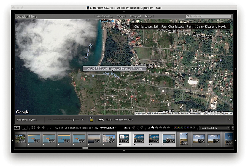This screenshot has height=168, width=248.
Task: Go forward using the right arrow icon
Action: (44, 128)
